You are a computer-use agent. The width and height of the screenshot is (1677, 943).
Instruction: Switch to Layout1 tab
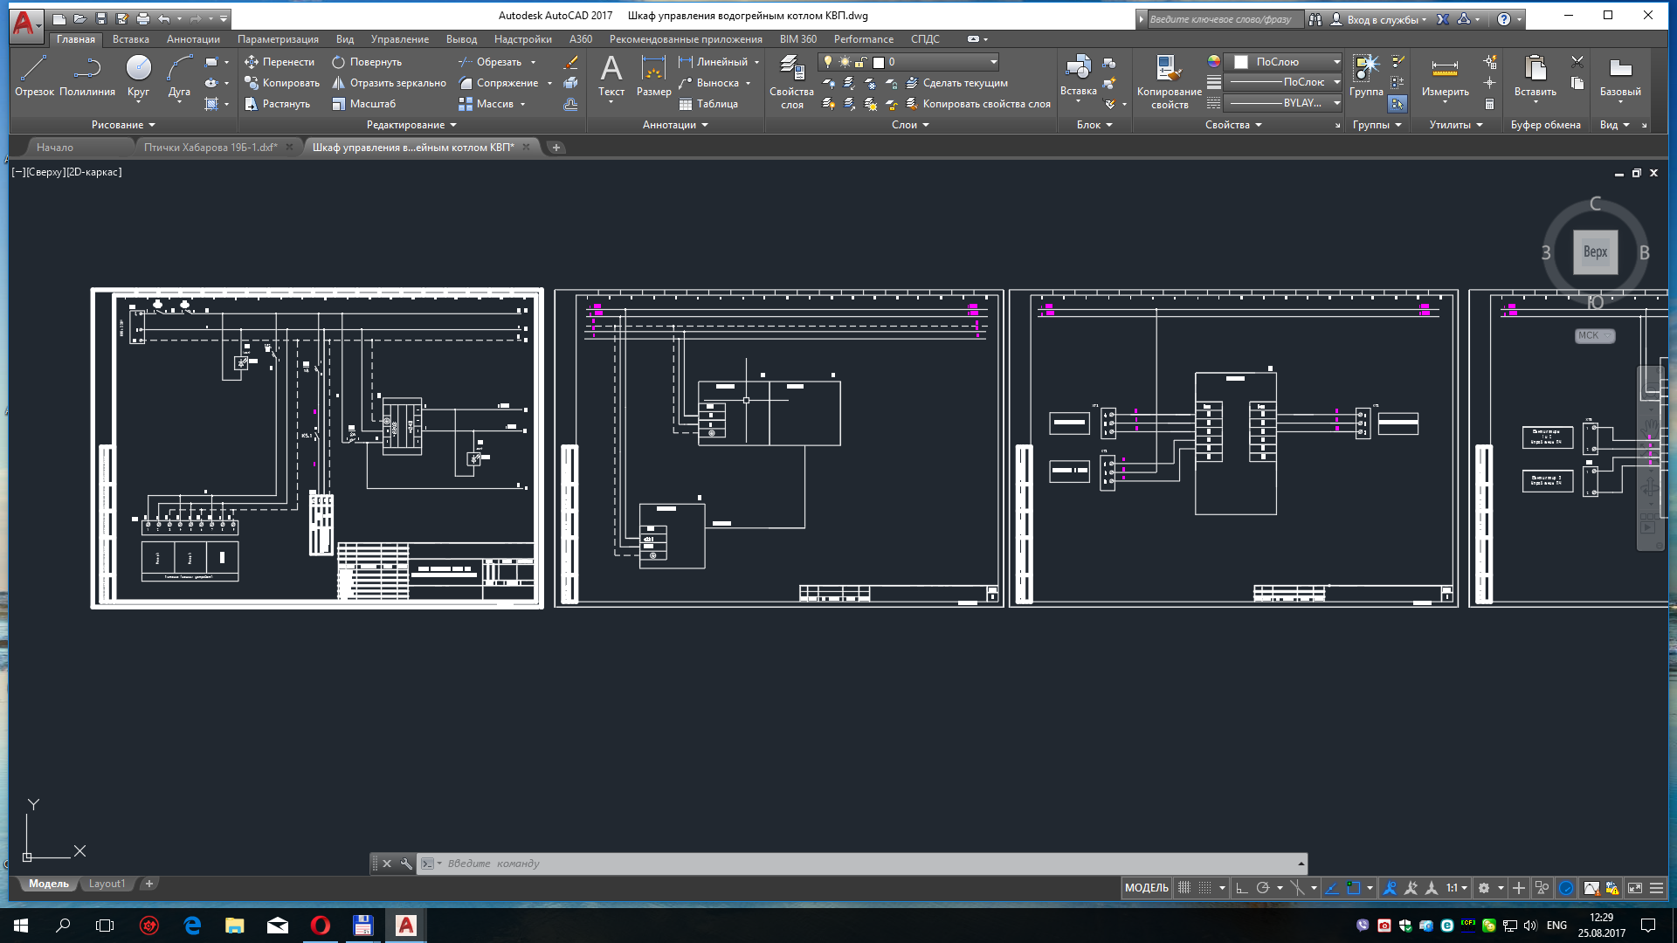click(107, 884)
